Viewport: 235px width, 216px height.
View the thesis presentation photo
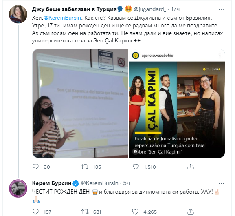point(81,103)
